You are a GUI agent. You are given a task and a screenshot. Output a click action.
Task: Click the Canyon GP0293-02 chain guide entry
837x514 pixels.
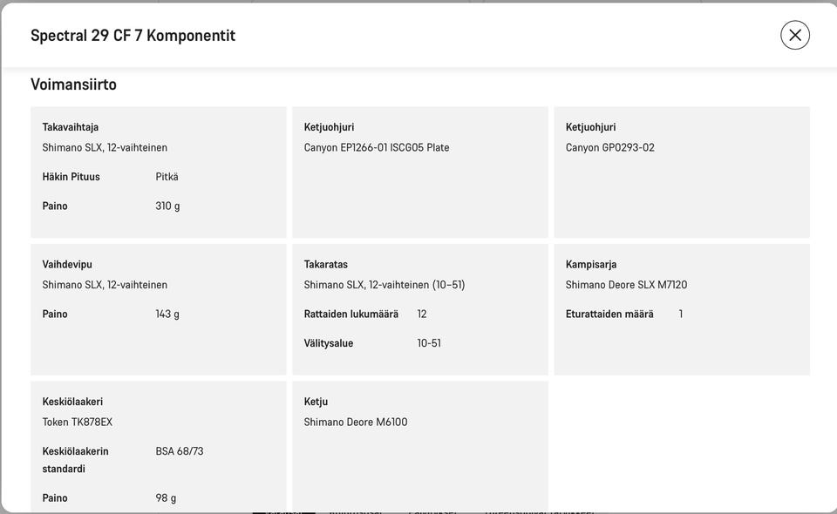(609, 148)
